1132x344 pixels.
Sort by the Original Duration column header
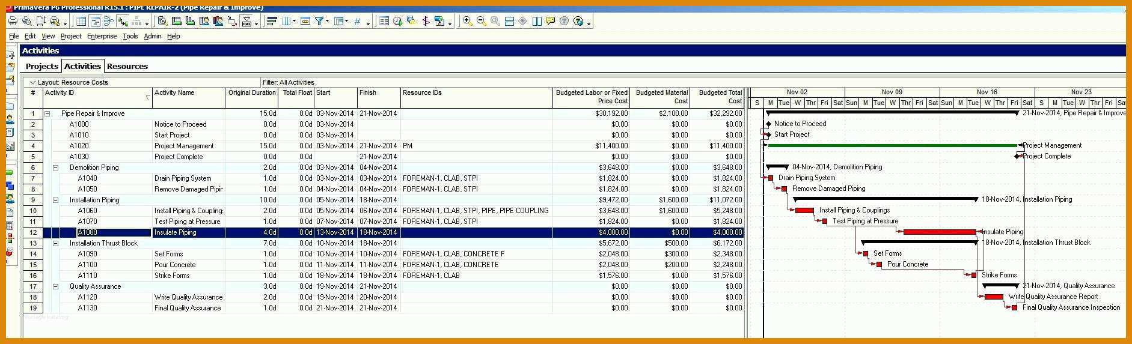252,97
